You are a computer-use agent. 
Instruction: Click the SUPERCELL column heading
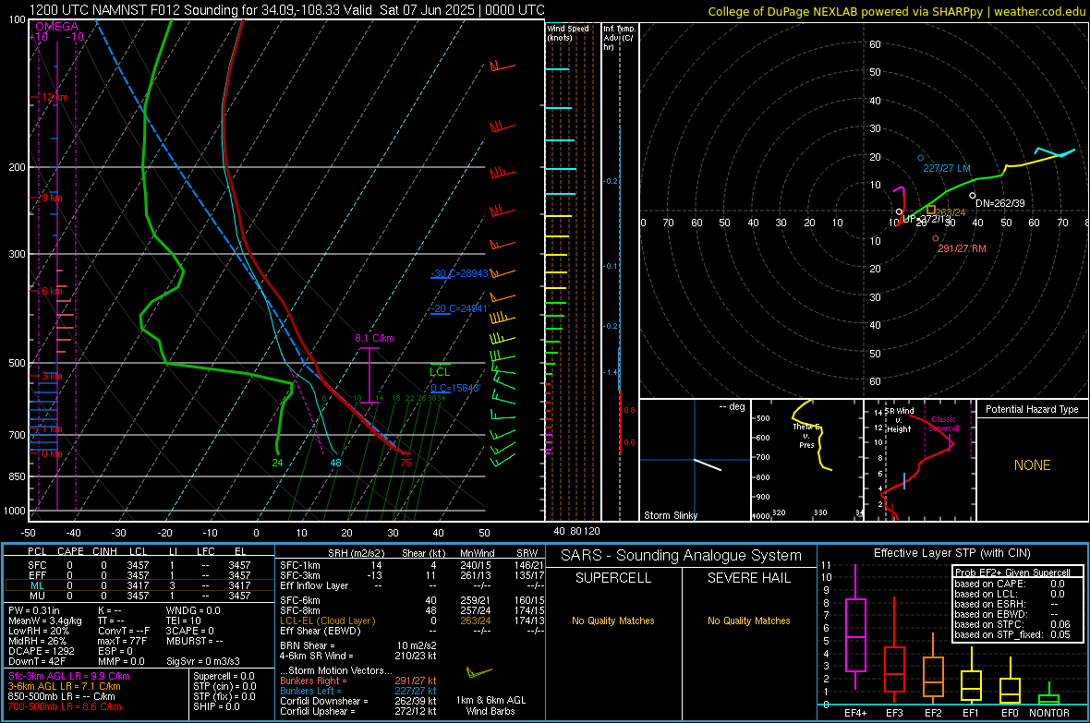pos(613,578)
